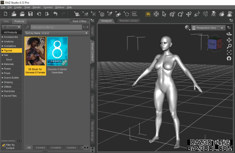
Task: Click the viewport orbit control
Action: pos(229,34)
